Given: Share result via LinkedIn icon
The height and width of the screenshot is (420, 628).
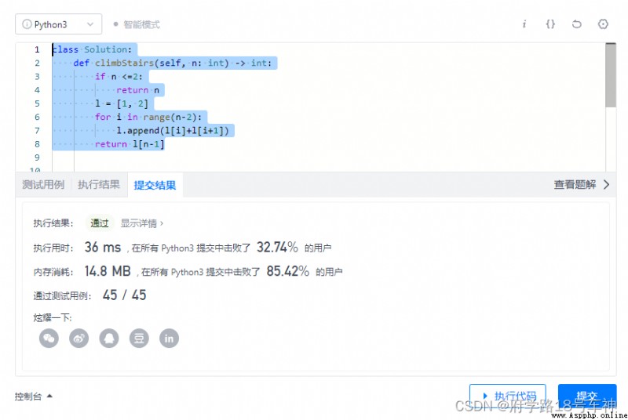Looking at the screenshot, I should (169, 339).
